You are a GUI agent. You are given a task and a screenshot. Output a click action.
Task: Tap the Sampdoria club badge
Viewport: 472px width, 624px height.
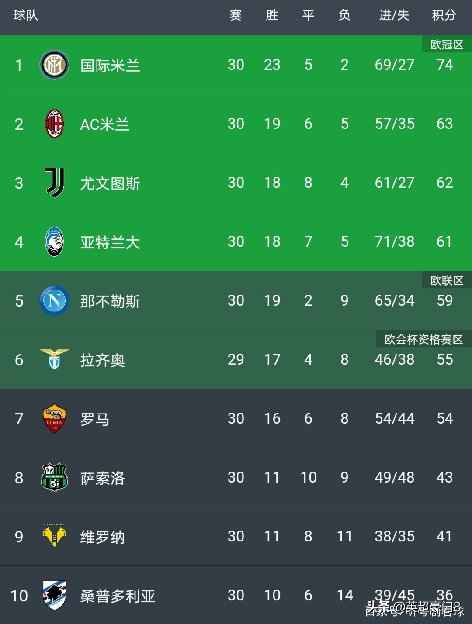coord(54,595)
